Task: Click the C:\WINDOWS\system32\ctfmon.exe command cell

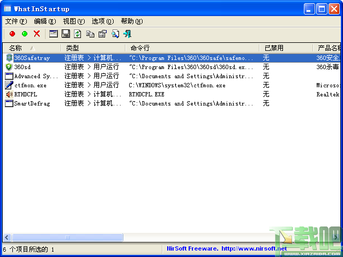Action: pos(177,85)
